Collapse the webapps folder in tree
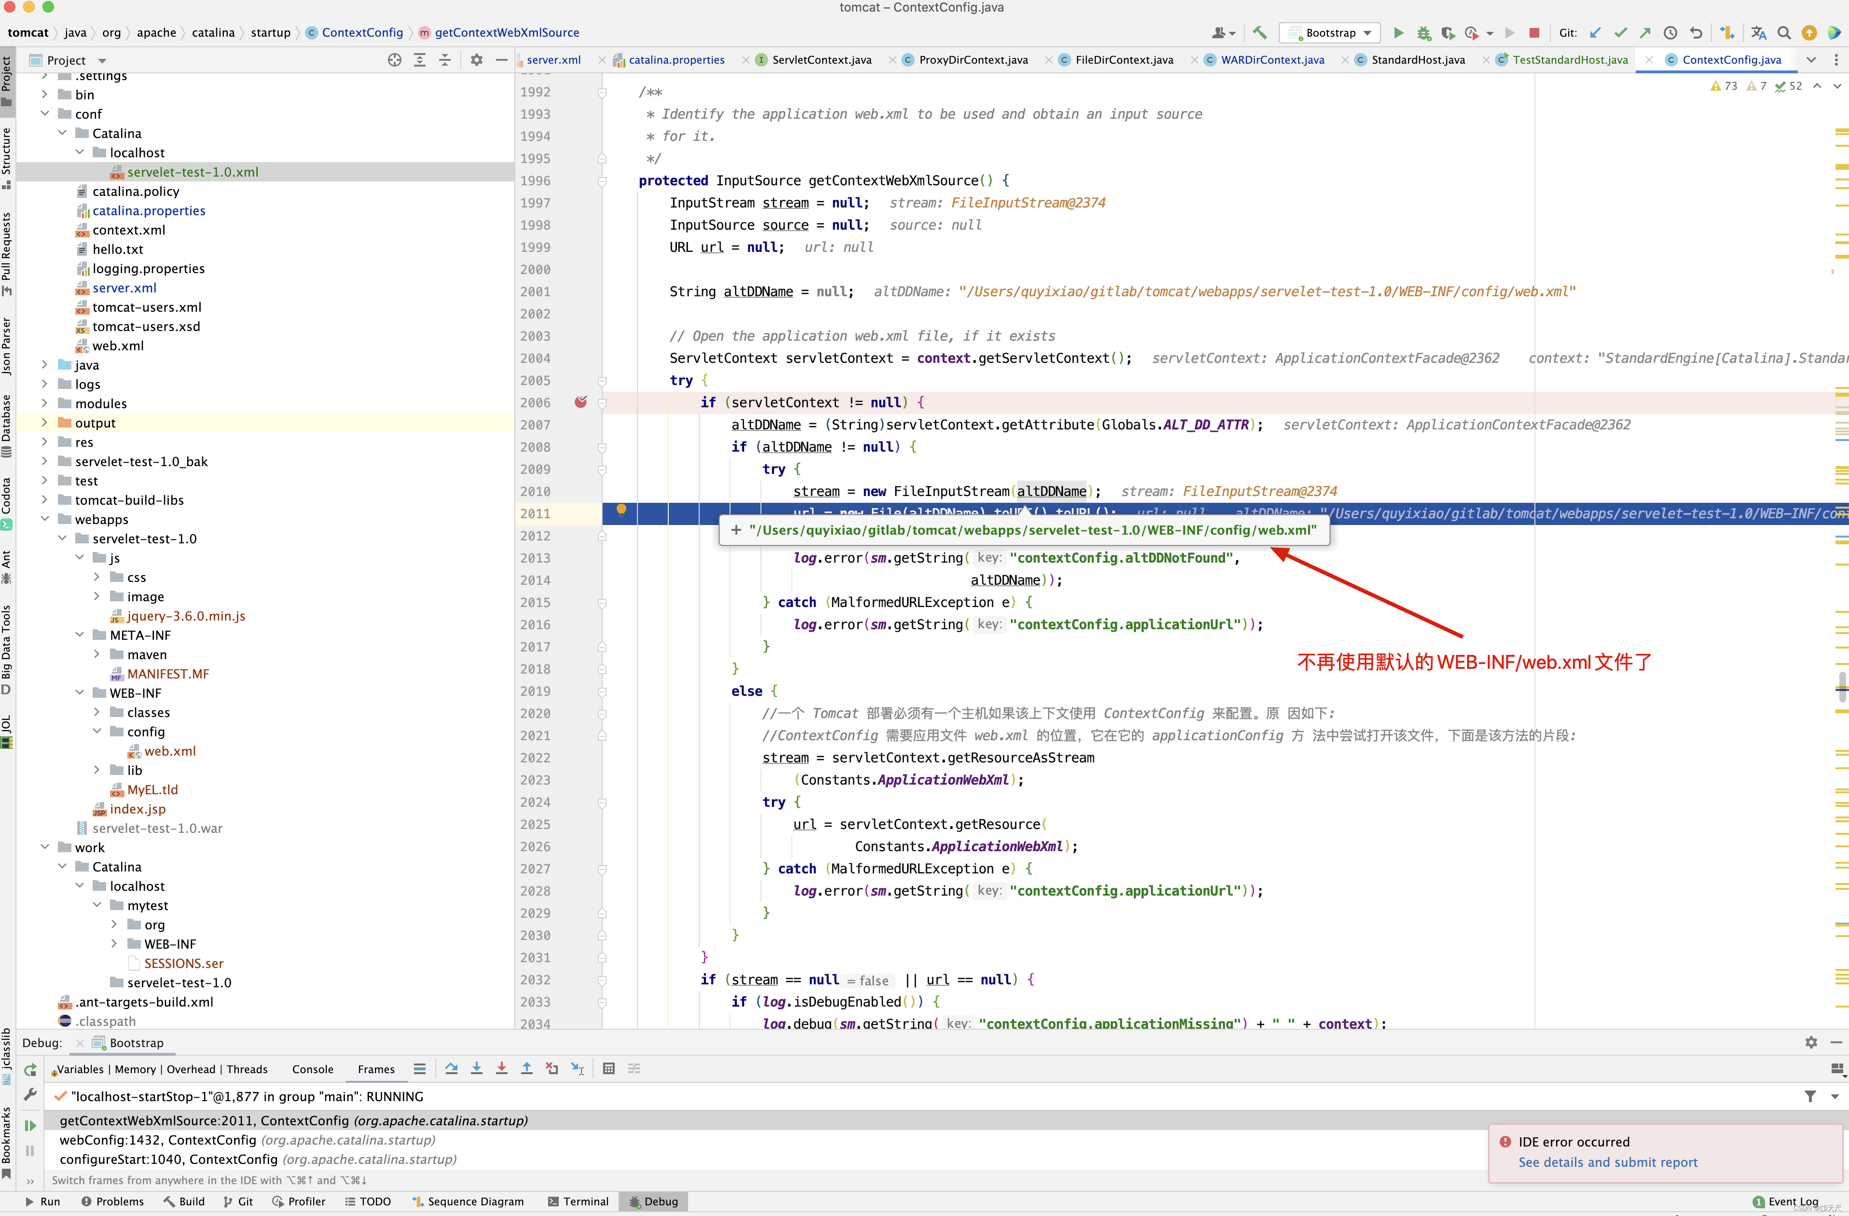Screen dimensions: 1849x1216 click(45, 519)
